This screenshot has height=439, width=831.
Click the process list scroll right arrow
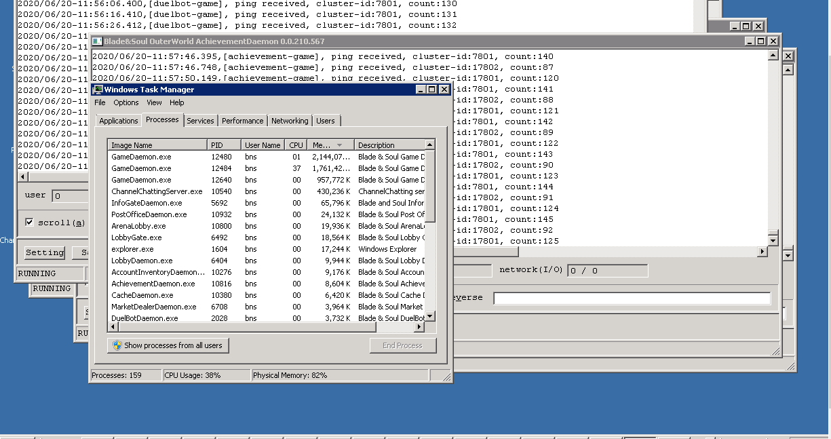pos(419,327)
